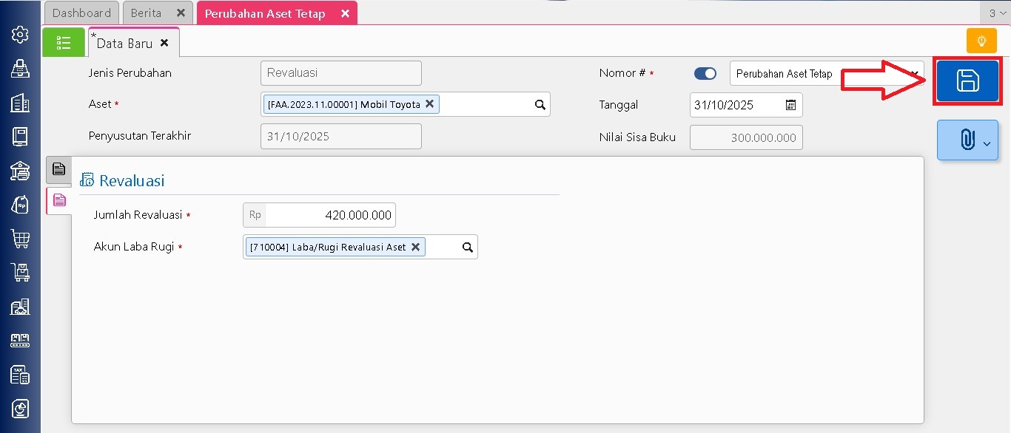
Task: Expand the Perubahan Aset Tetap numbering dropdown
Action: [x=916, y=73]
